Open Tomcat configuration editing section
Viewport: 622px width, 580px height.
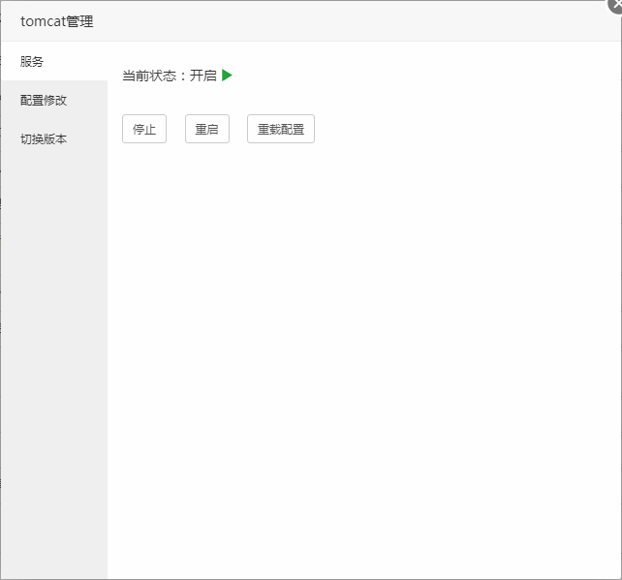pyautogui.click(x=44, y=100)
